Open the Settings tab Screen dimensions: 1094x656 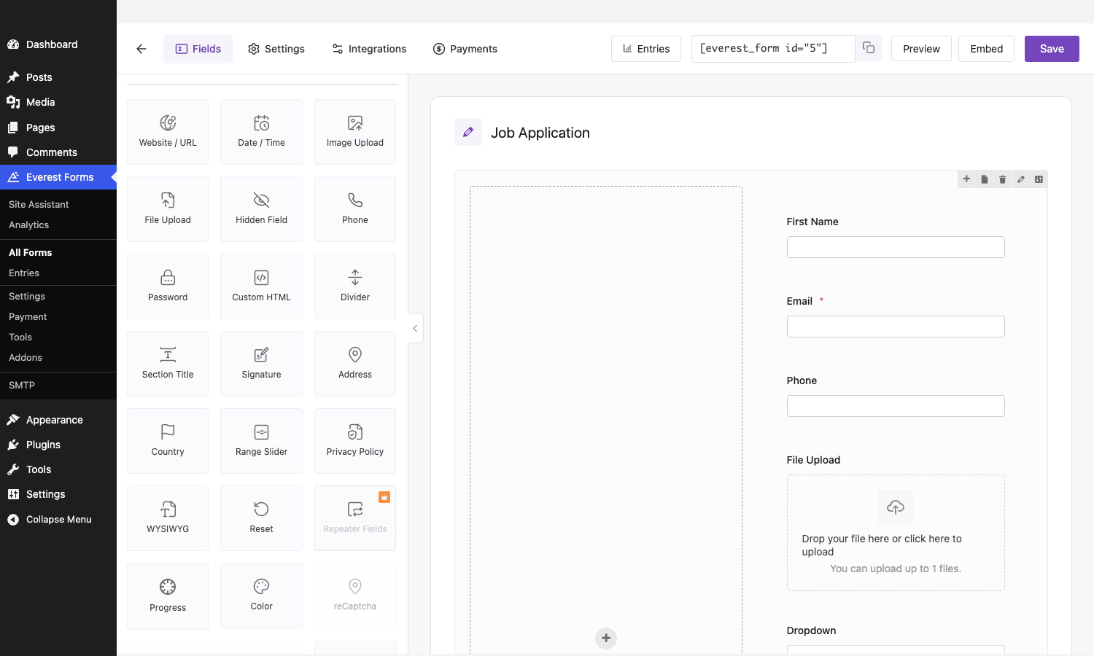tap(276, 49)
